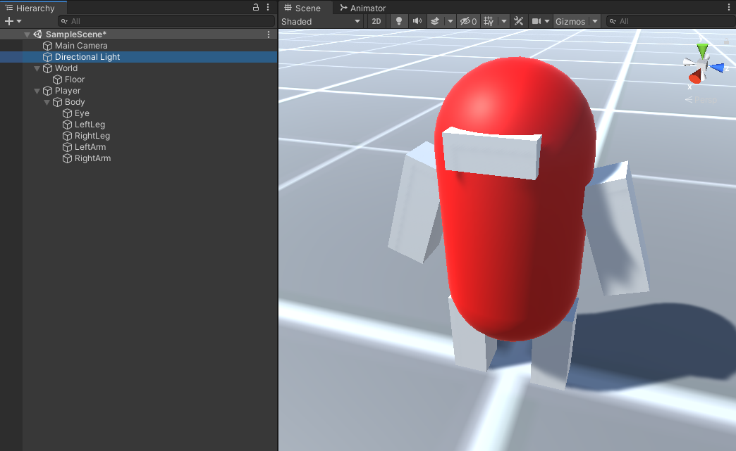This screenshot has width=736, height=451.
Task: Click the World cube icon
Action: coord(47,68)
